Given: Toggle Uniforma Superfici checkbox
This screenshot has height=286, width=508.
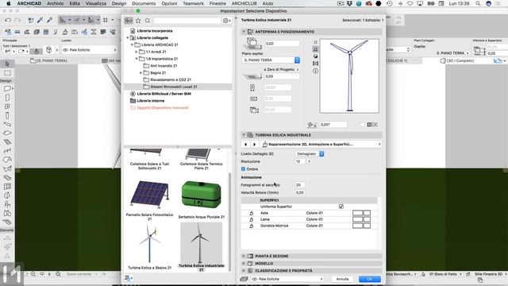Looking at the screenshot, I should (341, 207).
